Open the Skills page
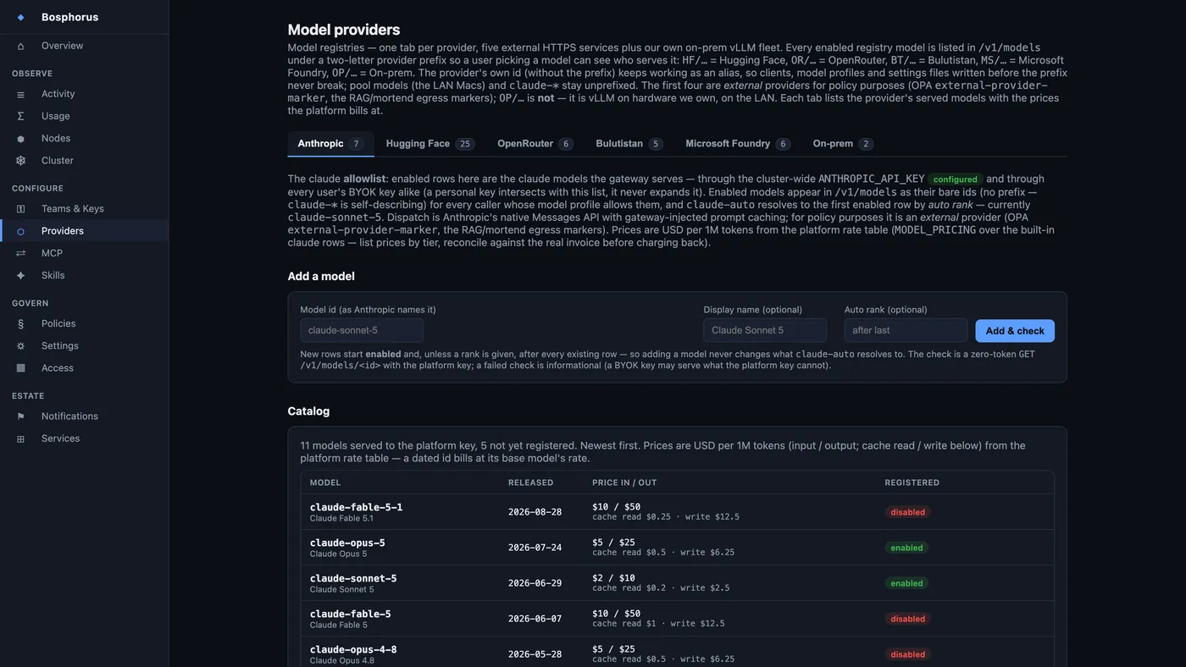 point(84,275)
